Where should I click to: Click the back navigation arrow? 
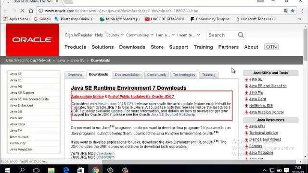click(x=5, y=11)
